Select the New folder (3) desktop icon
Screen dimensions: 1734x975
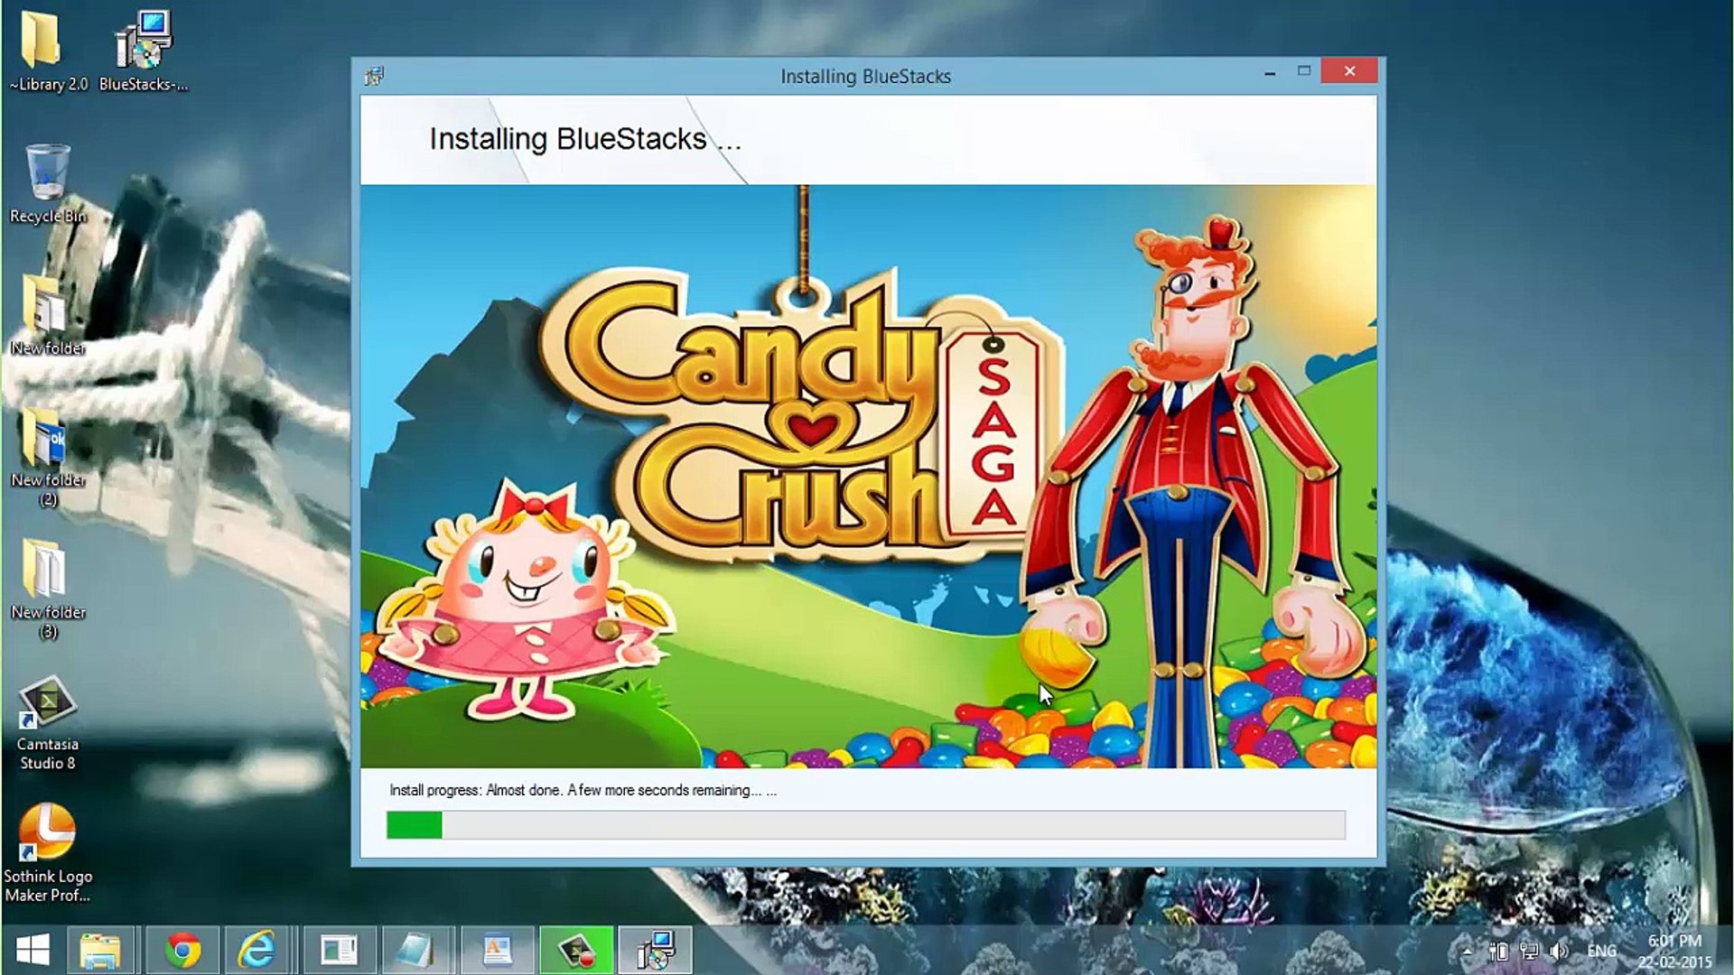tap(47, 589)
